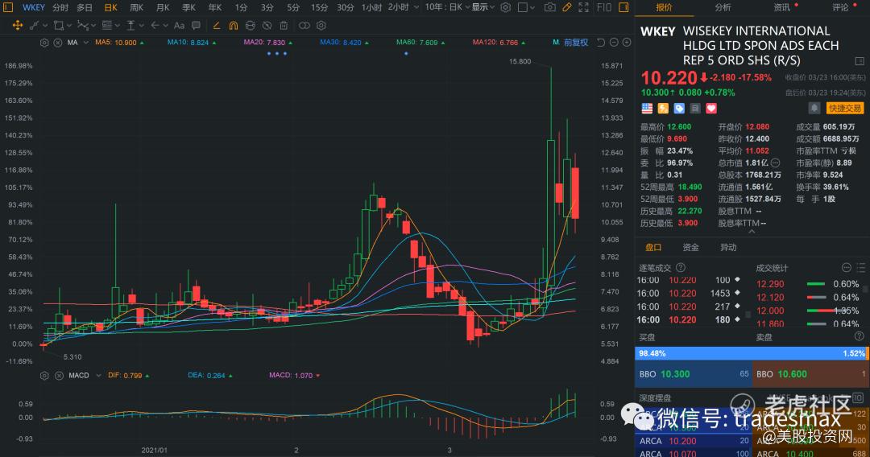This screenshot has height=457, width=870.
Task: Take a chart screenshot with camera icon
Action: coord(549,7)
